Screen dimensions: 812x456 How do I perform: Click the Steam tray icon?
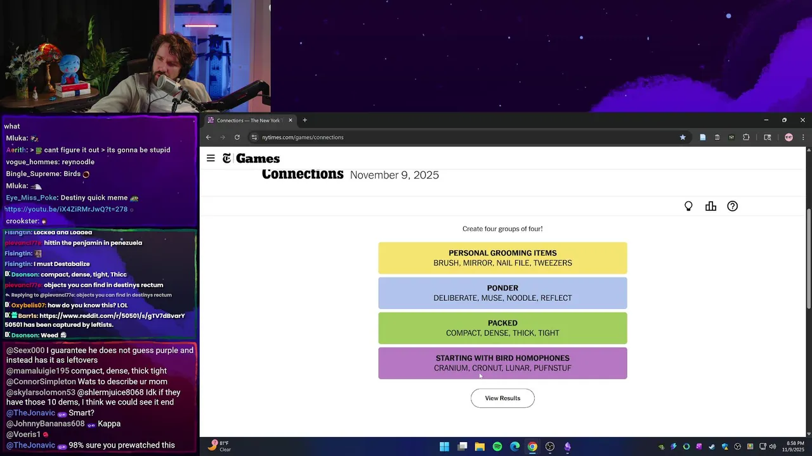(712, 446)
